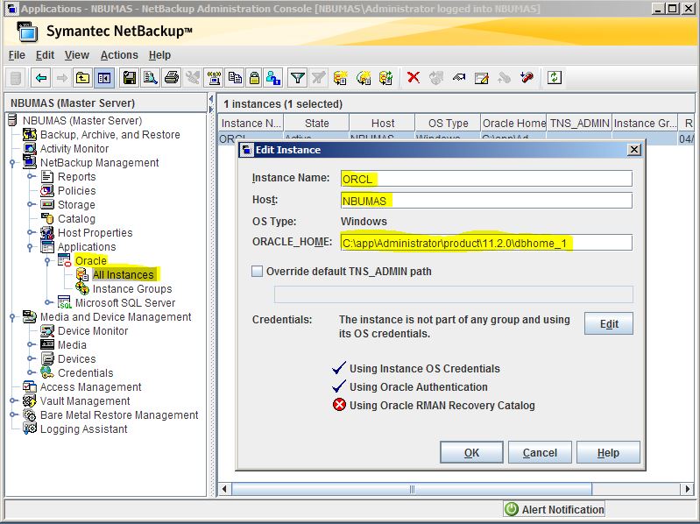Click the print preview magnifier icon
Screen dimensions: 700x524
point(151,78)
